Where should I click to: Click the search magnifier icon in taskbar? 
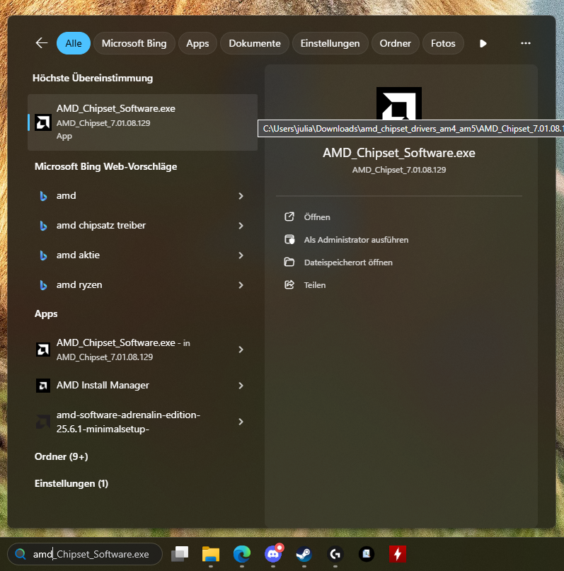tap(21, 554)
